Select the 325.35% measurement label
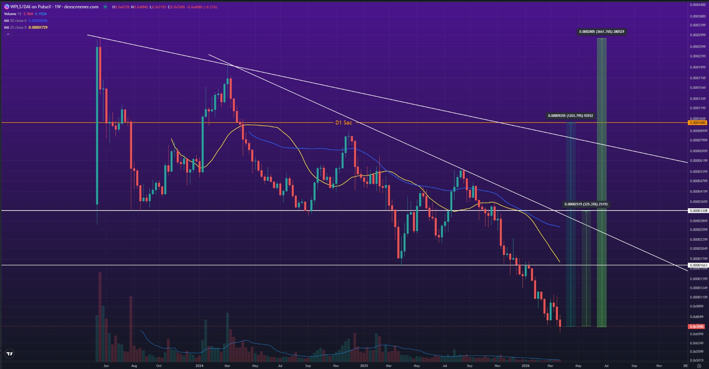 pyautogui.click(x=586, y=204)
